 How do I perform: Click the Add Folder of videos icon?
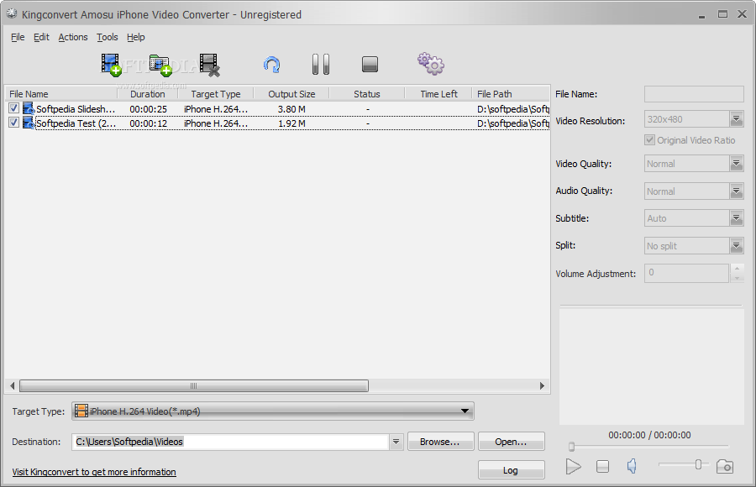160,65
